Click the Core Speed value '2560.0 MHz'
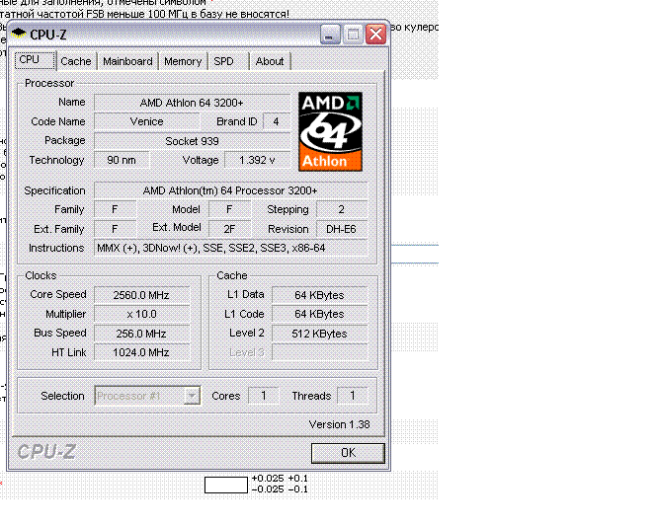656x525 pixels. (142, 295)
